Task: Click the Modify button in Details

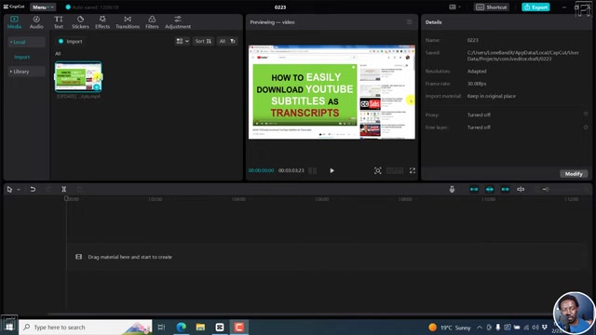Action: click(574, 174)
